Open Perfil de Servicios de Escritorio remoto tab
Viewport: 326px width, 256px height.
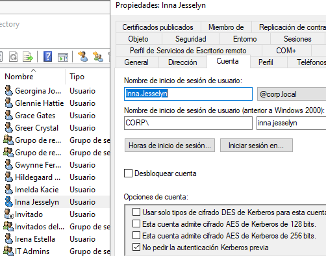tap(188, 51)
